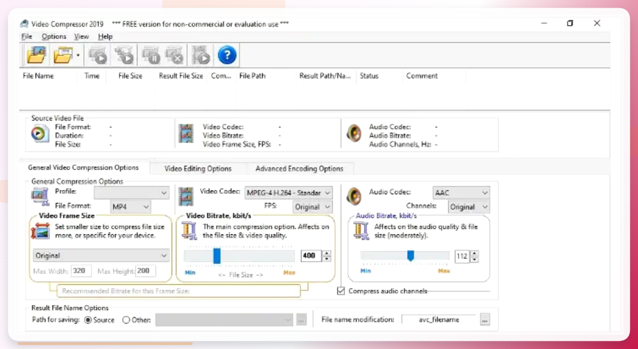The image size is (638, 349).
Task: Click the Video Codec filmstrip icon in options
Action: (186, 196)
